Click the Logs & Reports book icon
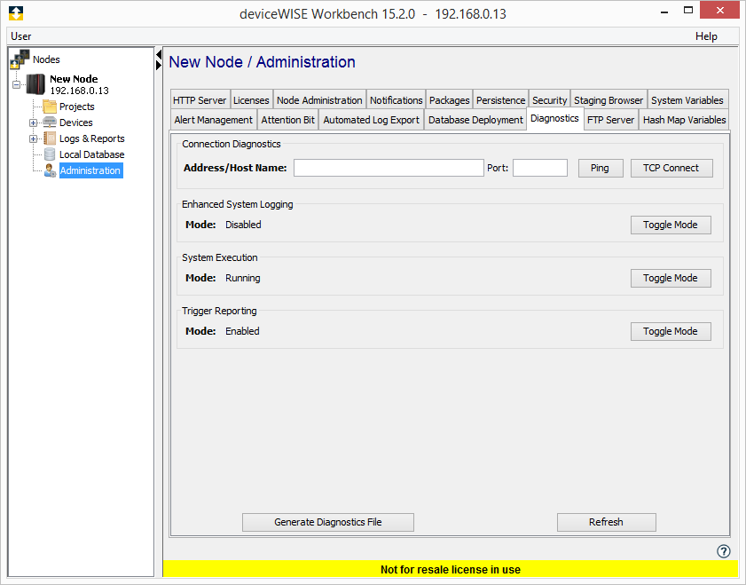Viewport: 746px width, 585px height. [x=50, y=138]
